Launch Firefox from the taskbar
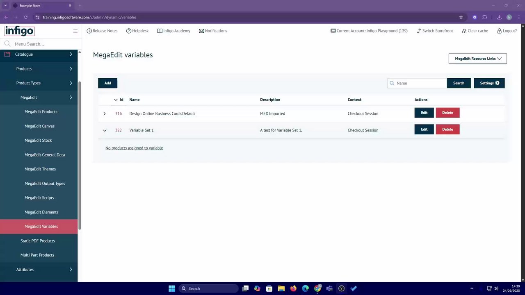525x295 pixels. [293, 288]
